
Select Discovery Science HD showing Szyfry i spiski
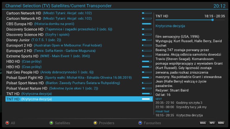coord(79,34)
